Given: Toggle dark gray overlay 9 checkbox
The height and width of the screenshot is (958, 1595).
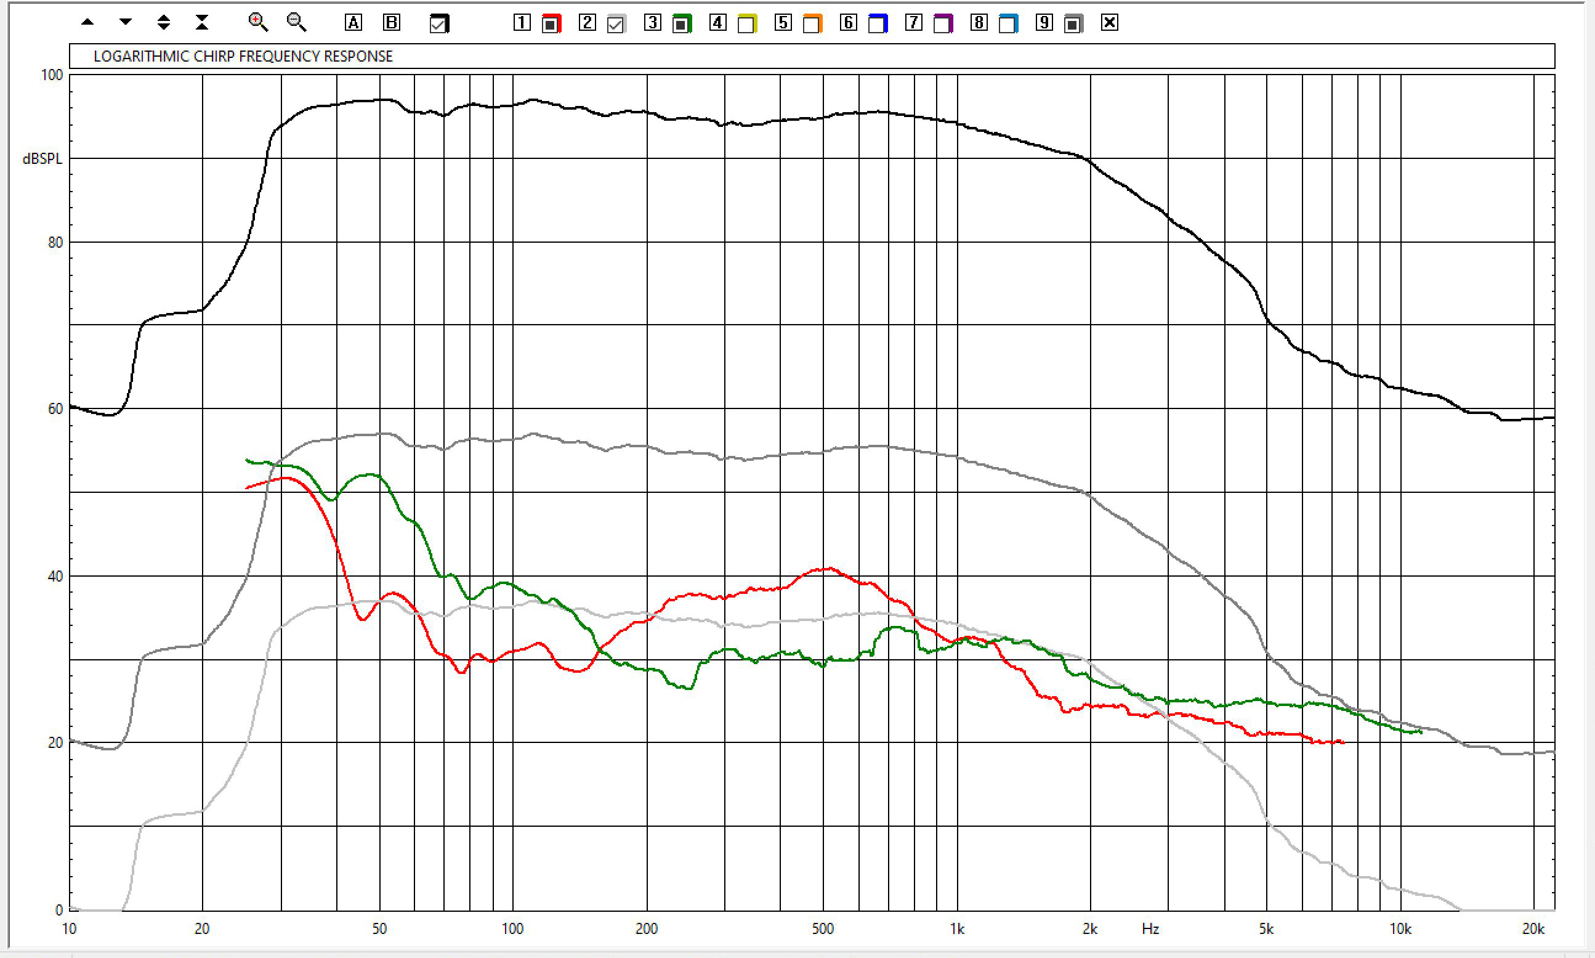Looking at the screenshot, I should [1073, 24].
